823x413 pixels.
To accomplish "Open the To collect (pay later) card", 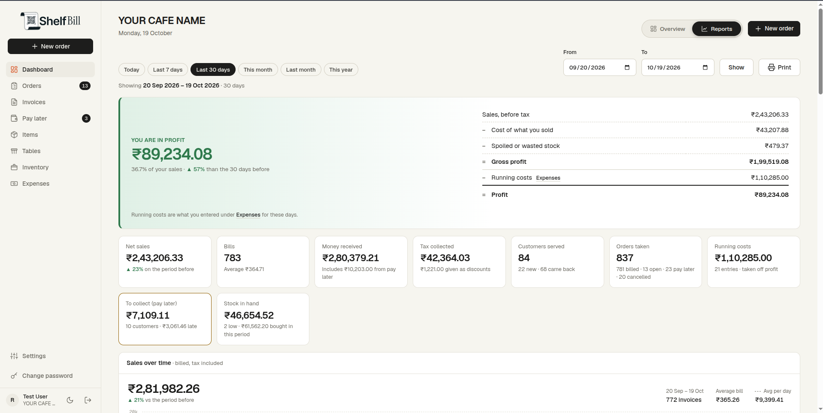I will click(x=165, y=319).
